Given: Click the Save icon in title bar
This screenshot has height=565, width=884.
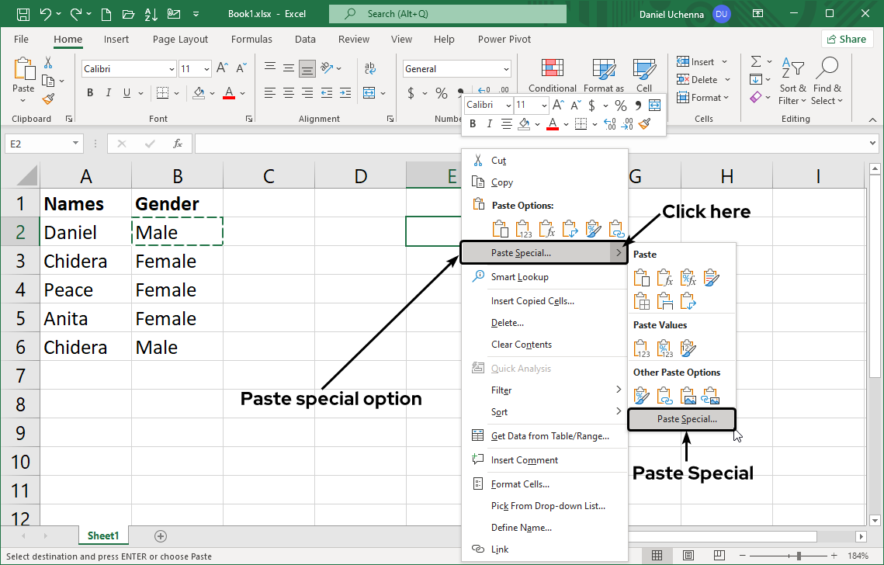Looking at the screenshot, I should [23, 14].
